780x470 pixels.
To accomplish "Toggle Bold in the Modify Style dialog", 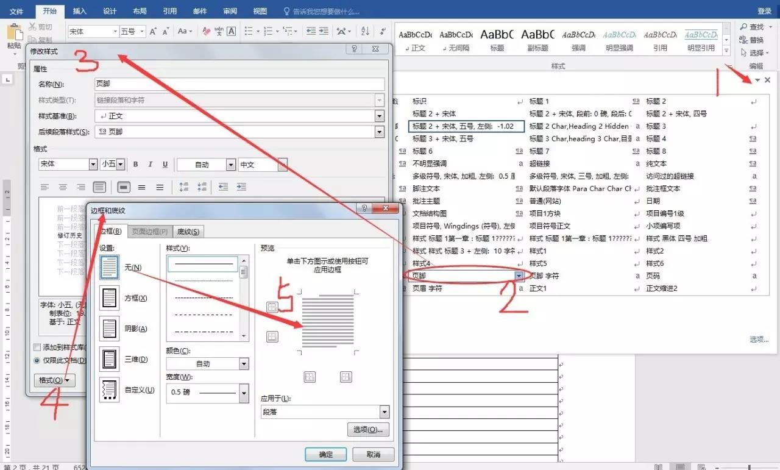I will 135,164.
